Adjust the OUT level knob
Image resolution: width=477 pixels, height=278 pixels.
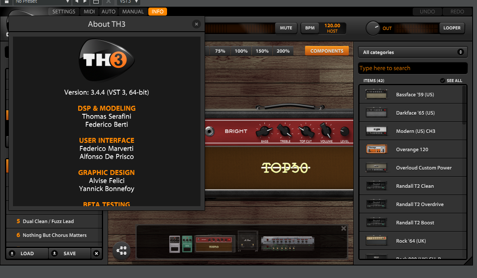pos(372,28)
